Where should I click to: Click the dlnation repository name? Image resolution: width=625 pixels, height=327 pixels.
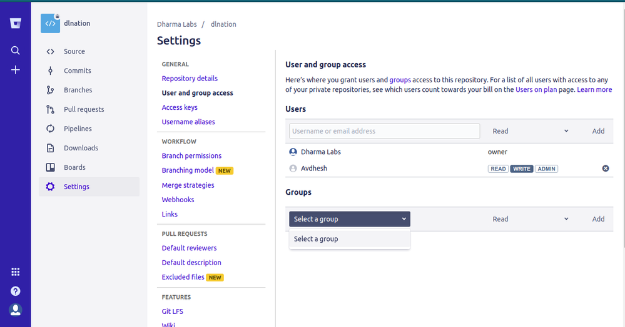tap(77, 24)
